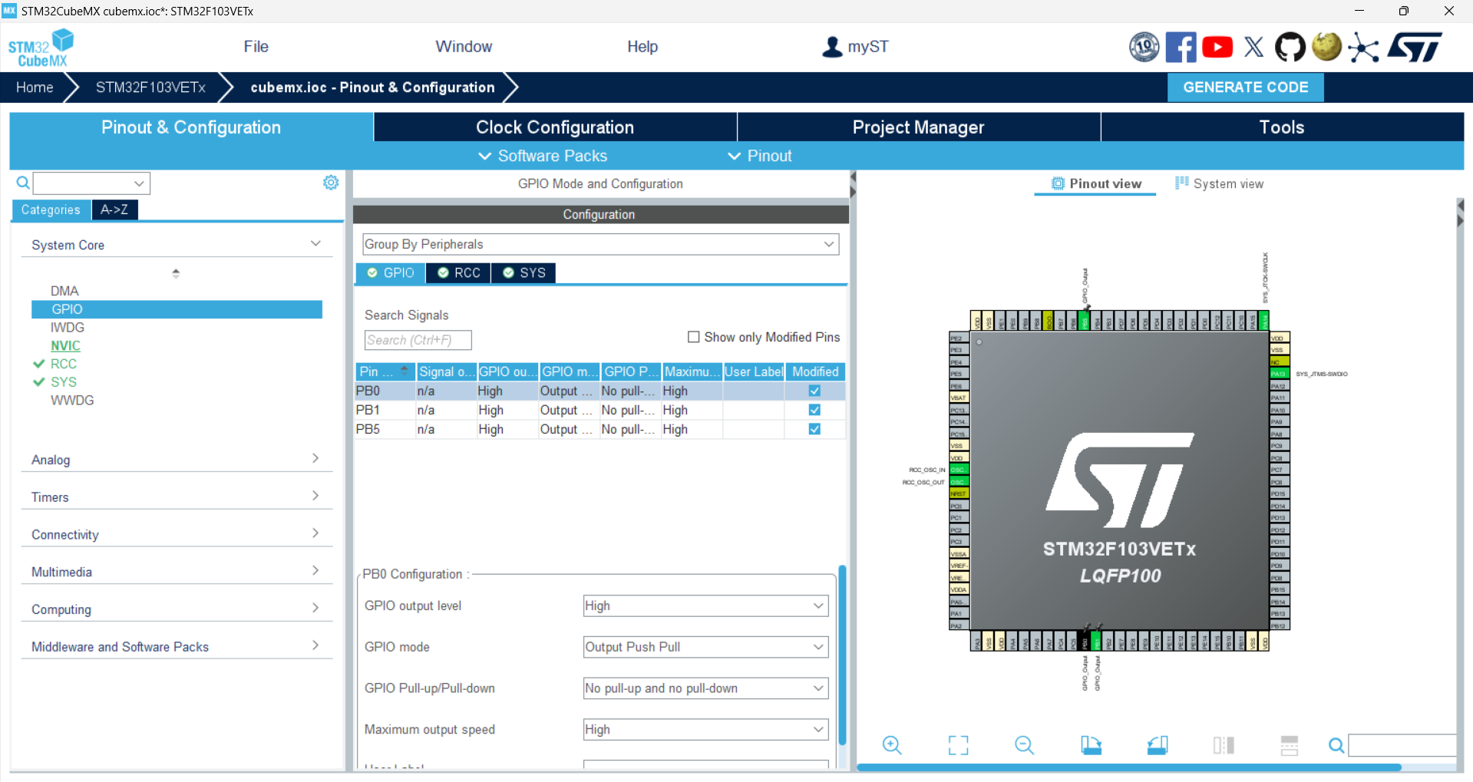This screenshot has width=1473, height=782.
Task: Open the GPIO output level dropdown
Action: (705, 605)
